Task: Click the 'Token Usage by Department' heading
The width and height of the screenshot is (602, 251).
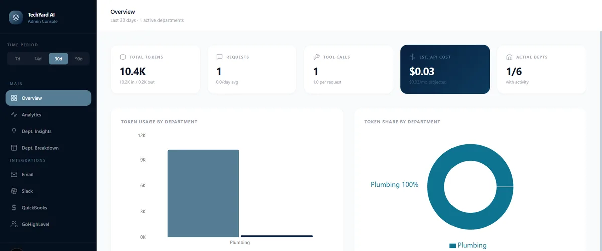Action: click(x=159, y=122)
